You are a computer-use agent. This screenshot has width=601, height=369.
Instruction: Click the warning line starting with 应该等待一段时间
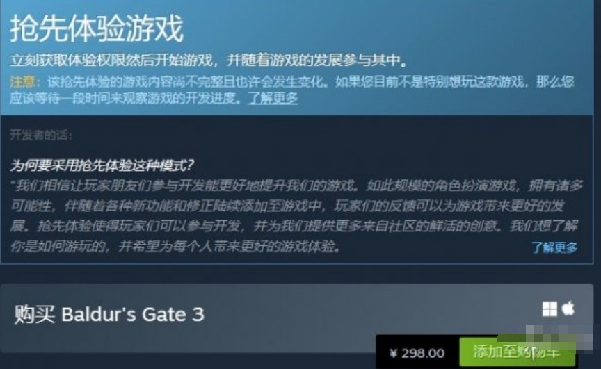126,99
